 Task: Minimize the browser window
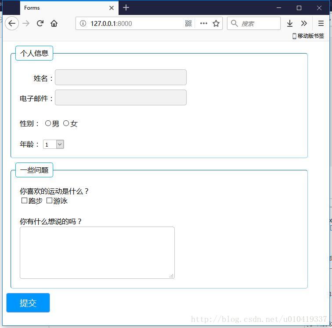pyautogui.click(x=279, y=8)
